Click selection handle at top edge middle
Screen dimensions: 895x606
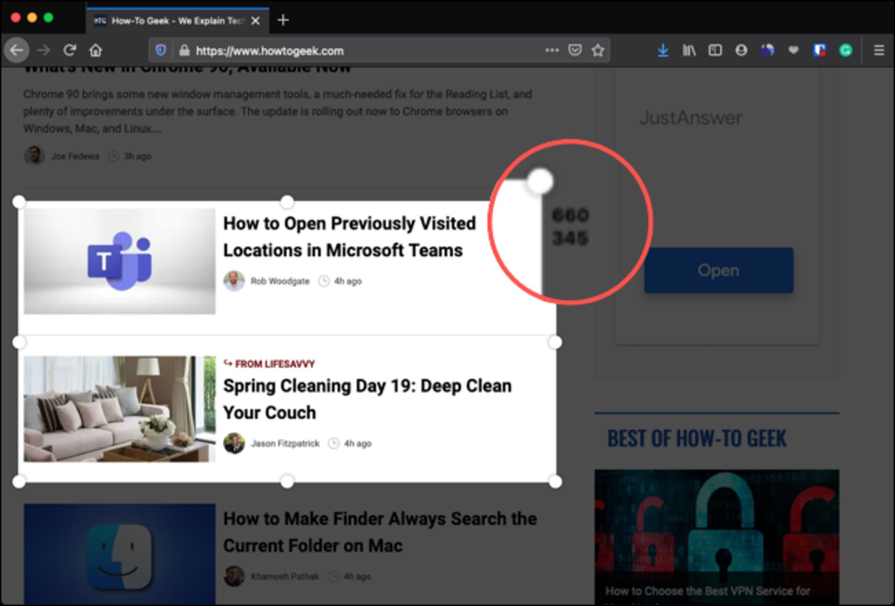click(x=287, y=202)
